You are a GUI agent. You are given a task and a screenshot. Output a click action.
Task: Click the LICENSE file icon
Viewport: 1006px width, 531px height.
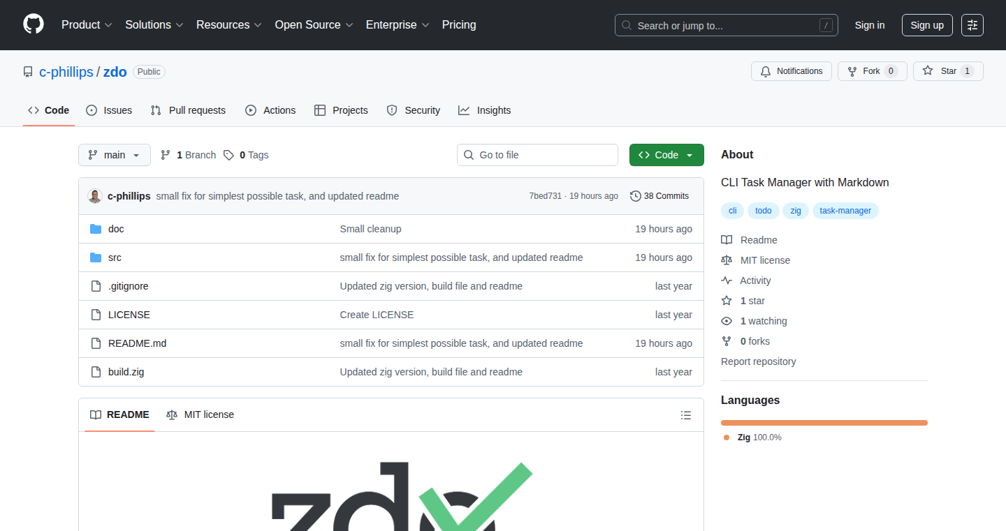pyautogui.click(x=96, y=315)
